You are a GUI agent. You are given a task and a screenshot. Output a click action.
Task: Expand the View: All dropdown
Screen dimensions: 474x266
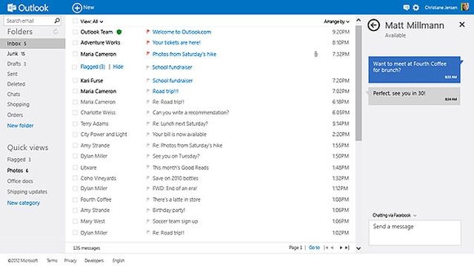click(92, 21)
